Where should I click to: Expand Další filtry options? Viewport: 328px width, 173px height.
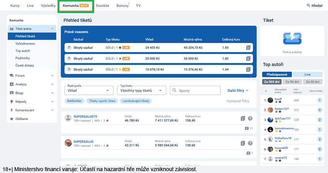(x=238, y=90)
